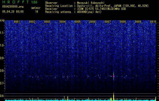Click the Receiver label
The height and width of the screenshot is (101, 159).
click(51, 9)
